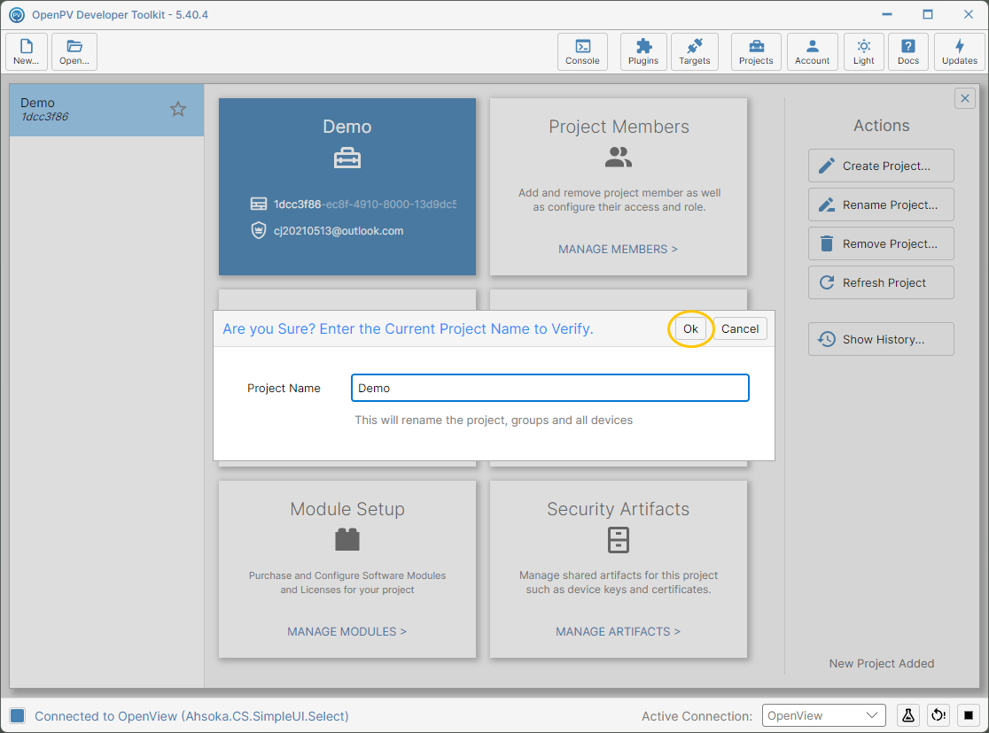Image resolution: width=989 pixels, height=733 pixels.
Task: Click the reload alert icon in status bar
Action: click(938, 715)
